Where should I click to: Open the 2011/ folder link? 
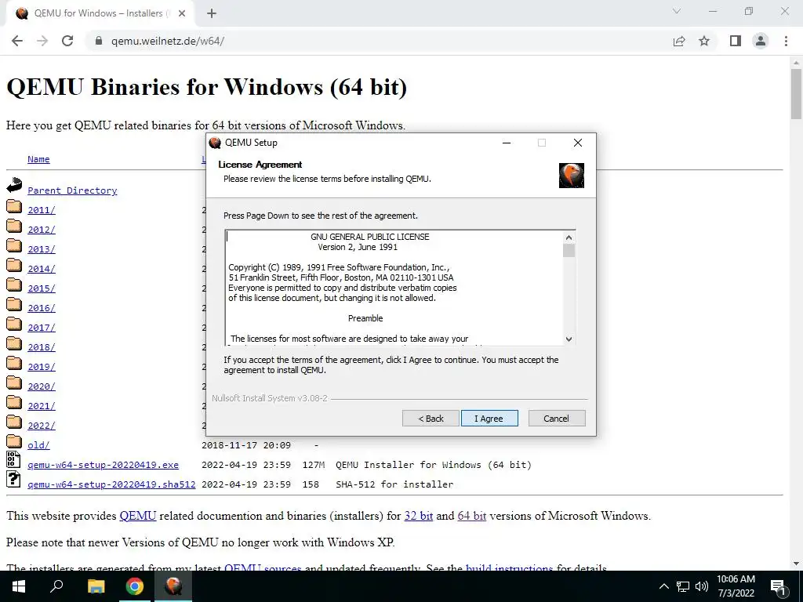(x=42, y=210)
